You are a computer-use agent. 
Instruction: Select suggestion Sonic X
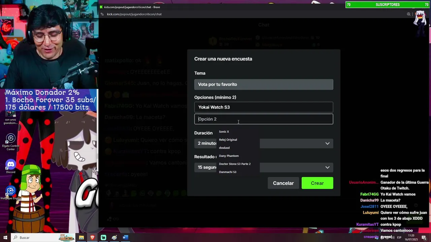[224, 132]
